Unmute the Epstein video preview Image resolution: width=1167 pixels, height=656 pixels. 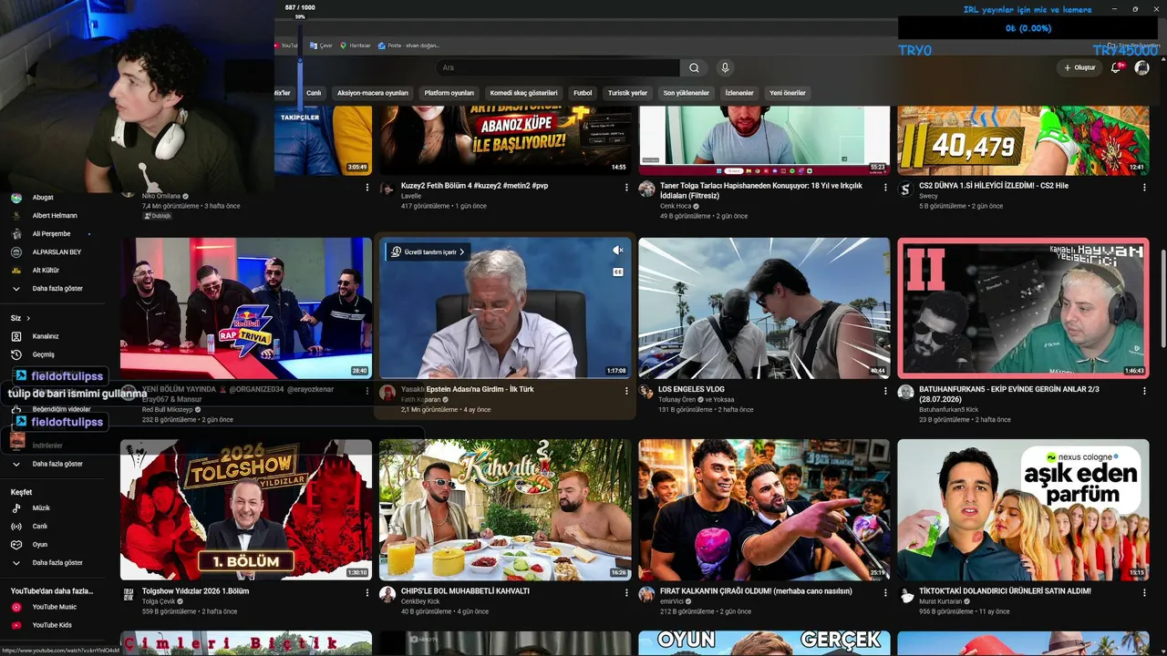tap(617, 251)
